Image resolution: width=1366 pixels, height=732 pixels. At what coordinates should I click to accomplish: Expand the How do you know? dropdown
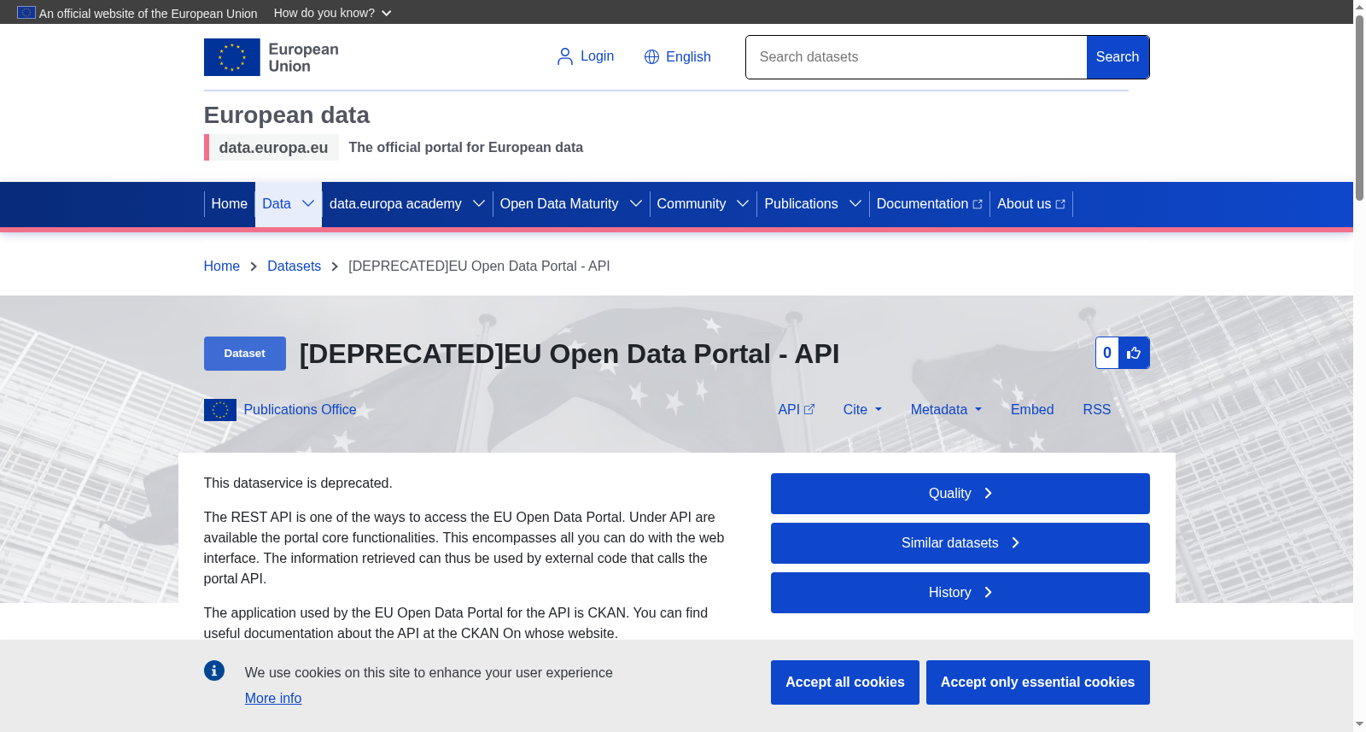(333, 13)
